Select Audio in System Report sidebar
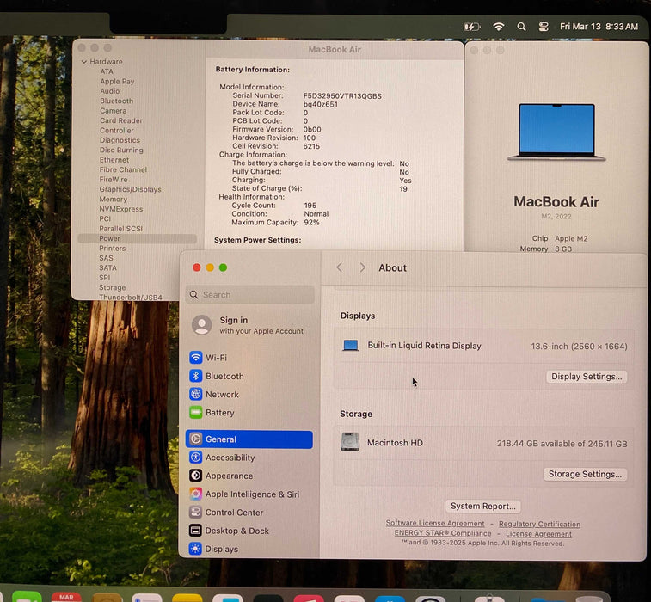 click(109, 91)
